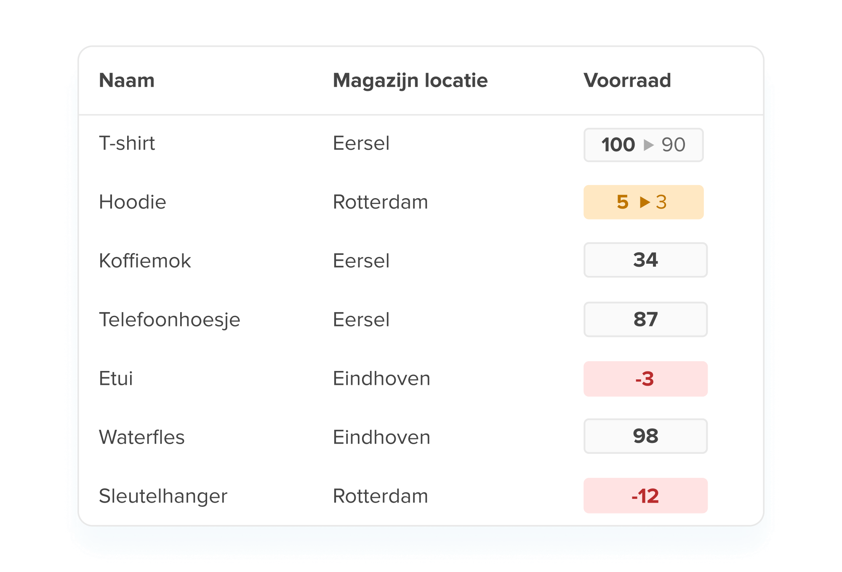Click the Voorraad column header
The width and height of the screenshot is (842, 572).
point(627,80)
